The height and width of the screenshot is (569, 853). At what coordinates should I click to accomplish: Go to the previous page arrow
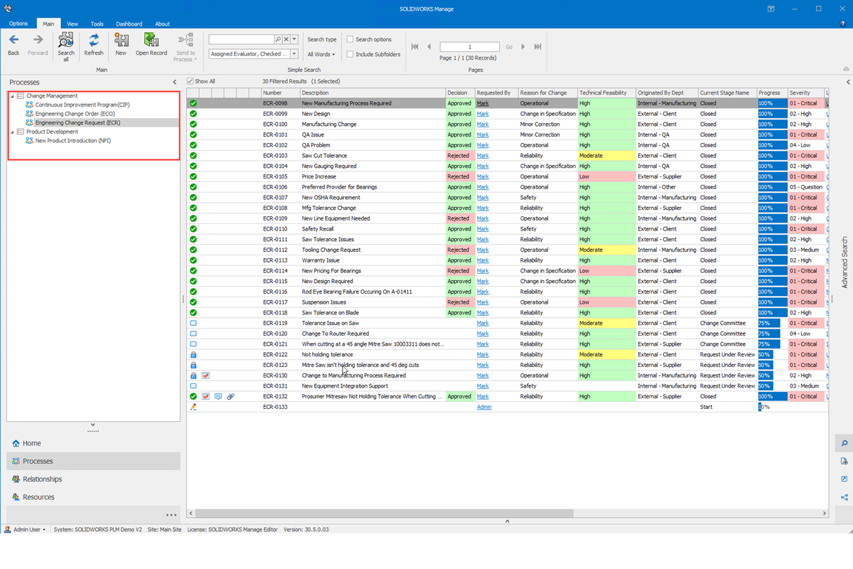coord(429,47)
